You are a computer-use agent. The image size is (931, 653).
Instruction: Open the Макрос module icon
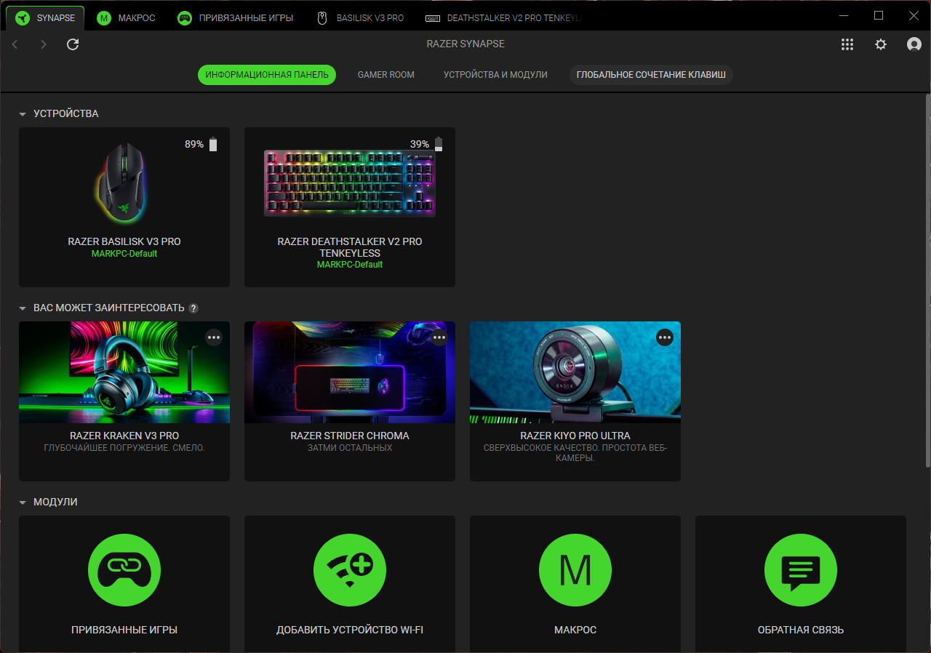[575, 571]
